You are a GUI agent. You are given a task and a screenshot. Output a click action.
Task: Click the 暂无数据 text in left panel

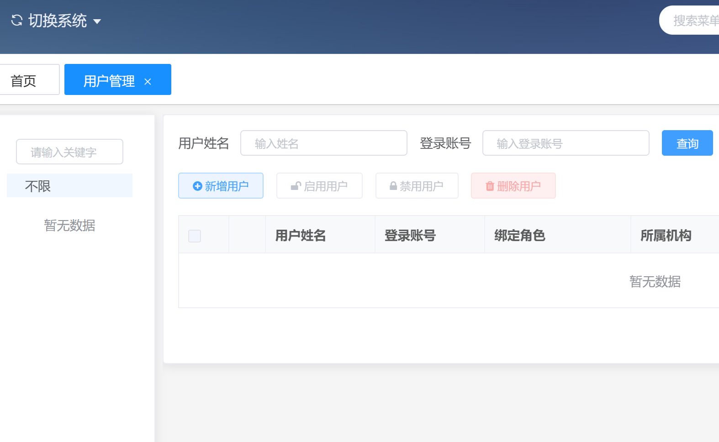[69, 225]
